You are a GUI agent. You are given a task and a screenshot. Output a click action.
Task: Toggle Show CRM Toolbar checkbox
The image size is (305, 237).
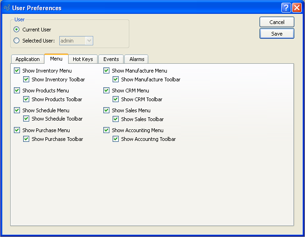pyautogui.click(x=116, y=99)
